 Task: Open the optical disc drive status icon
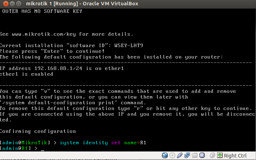pos(172,155)
